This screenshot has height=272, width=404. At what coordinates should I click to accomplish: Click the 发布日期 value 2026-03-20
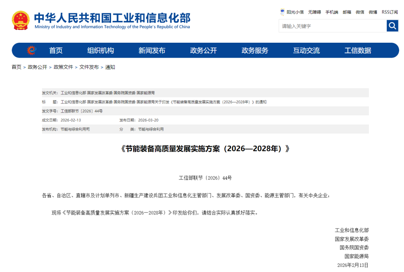click(148, 120)
